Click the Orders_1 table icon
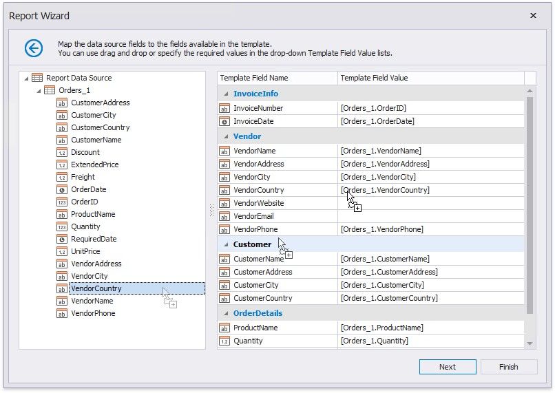The height and width of the screenshot is (393, 555). 50,90
